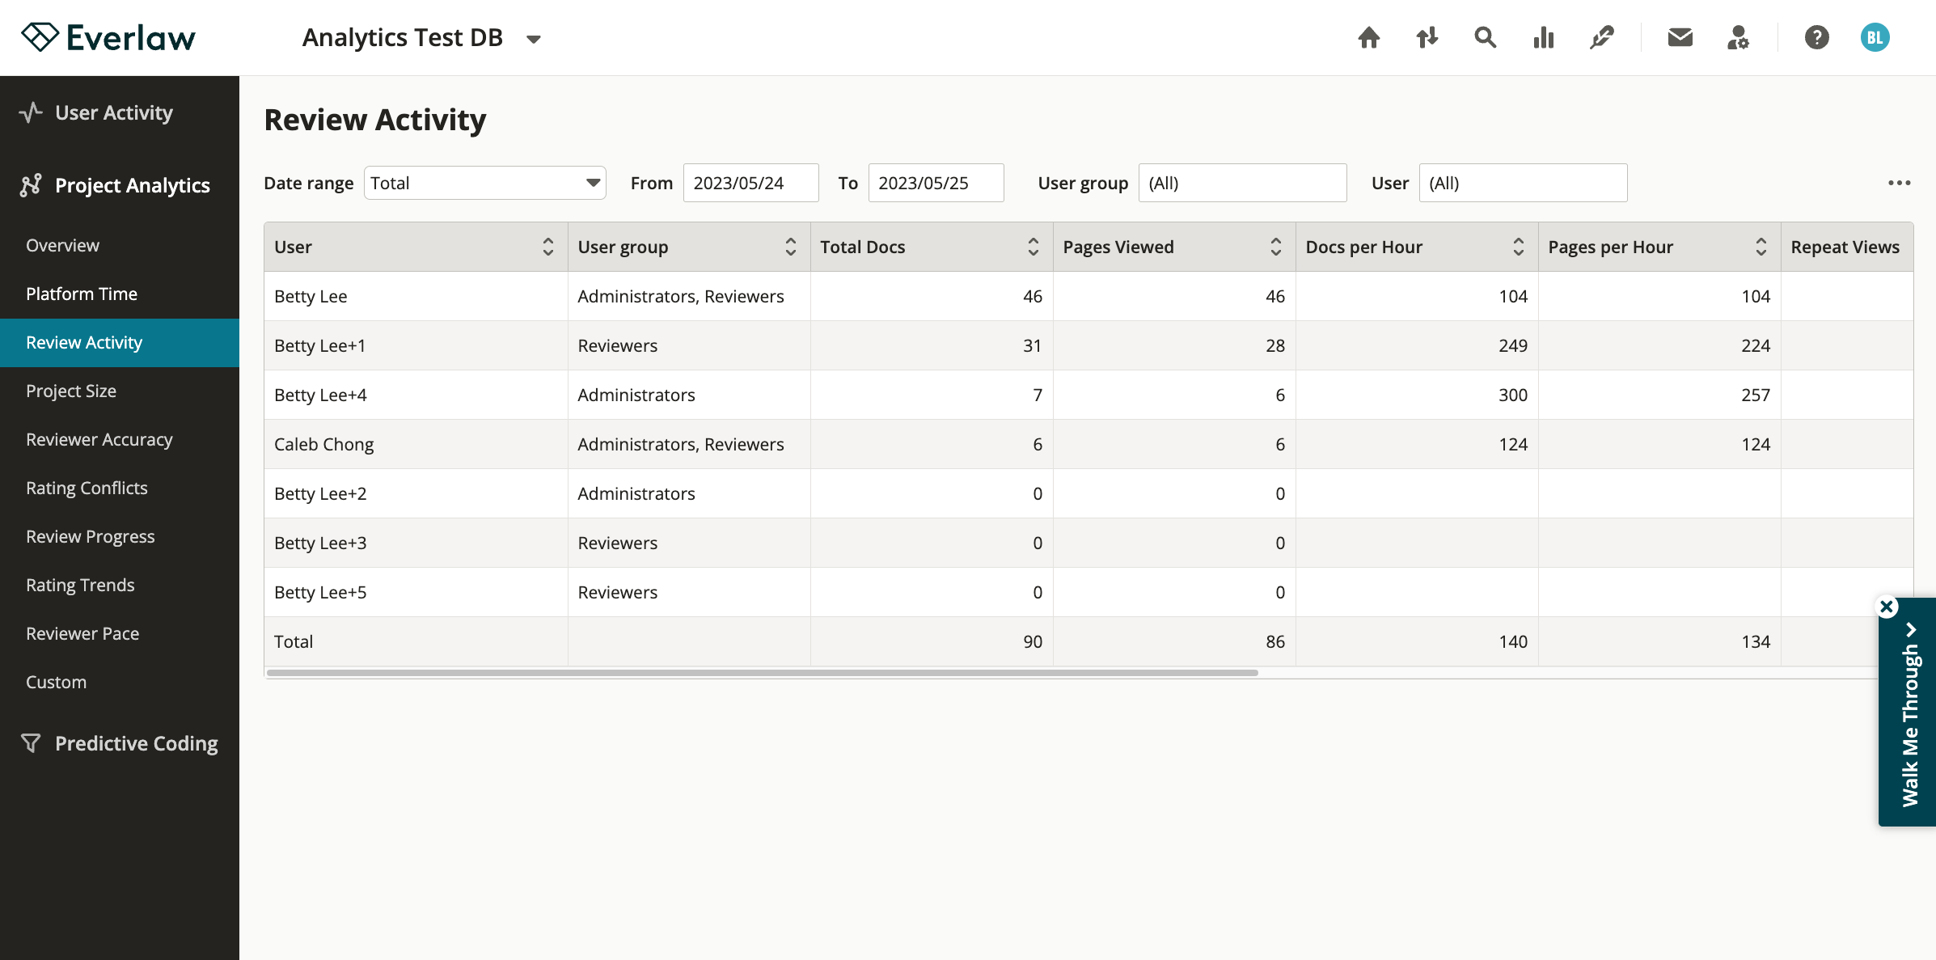This screenshot has width=1936, height=960.
Task: Close the Walk Me Through panel
Action: coord(1887,607)
